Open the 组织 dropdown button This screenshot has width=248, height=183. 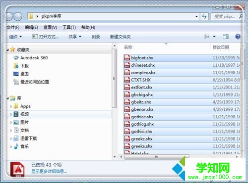pyautogui.click(x=15, y=37)
